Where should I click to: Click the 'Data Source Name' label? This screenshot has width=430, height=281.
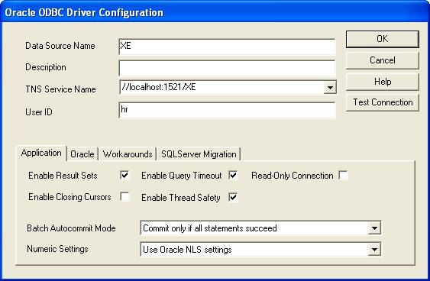pyautogui.click(x=60, y=46)
